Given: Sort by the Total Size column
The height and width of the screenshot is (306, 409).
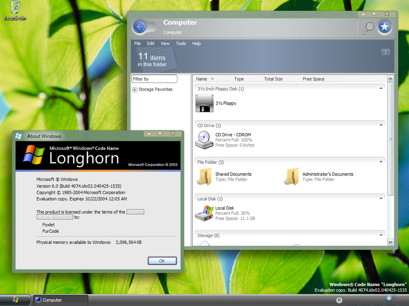Looking at the screenshot, I should click(x=279, y=79).
